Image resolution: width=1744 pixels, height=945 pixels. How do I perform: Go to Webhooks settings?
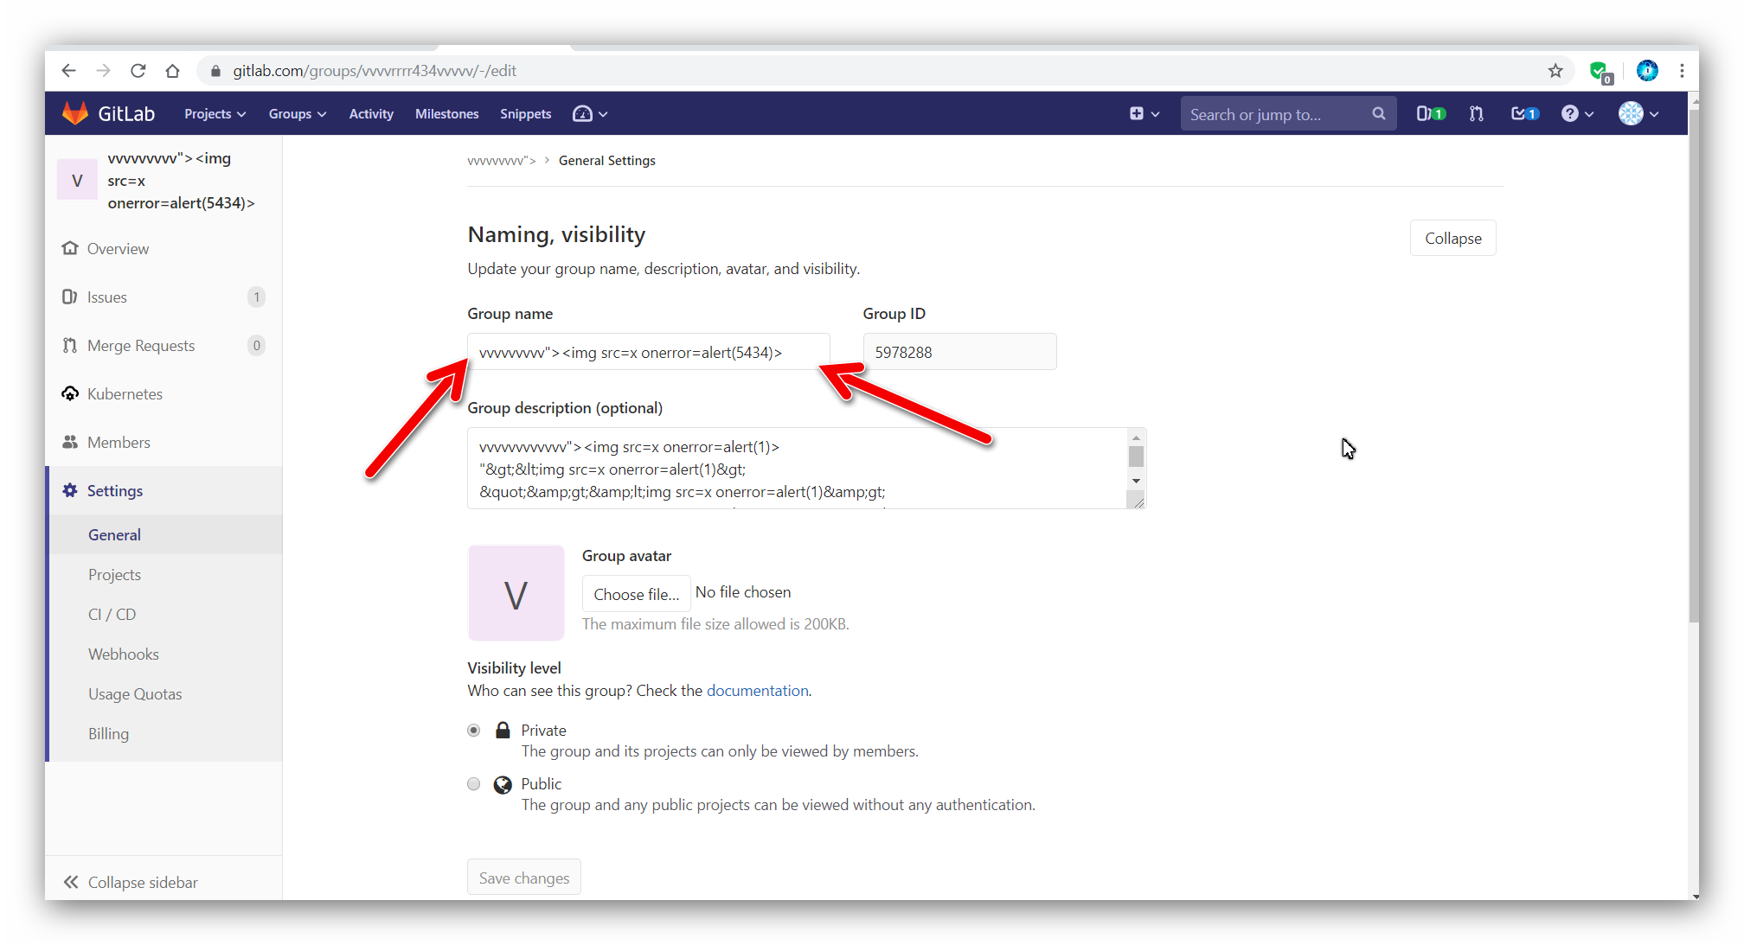click(x=123, y=654)
